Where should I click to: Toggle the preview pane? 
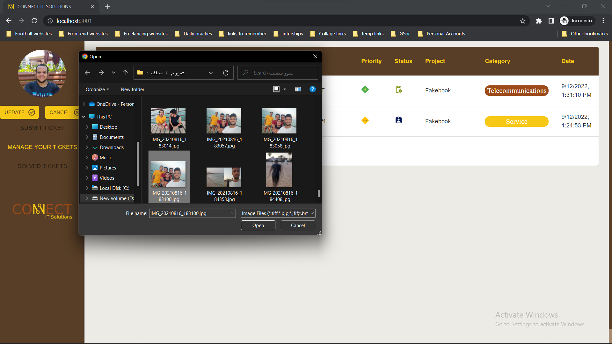tap(298, 89)
